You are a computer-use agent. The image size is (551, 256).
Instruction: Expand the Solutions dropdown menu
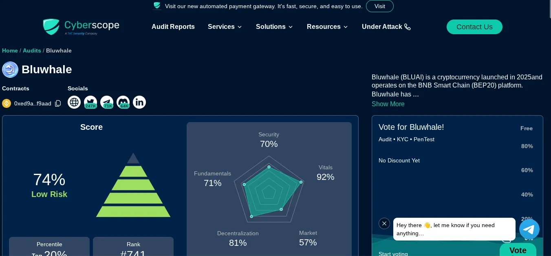coord(274,27)
